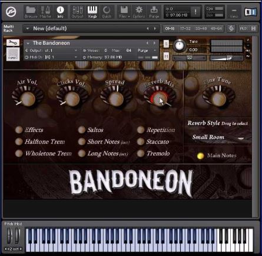The width and height of the screenshot is (262, 256).
Task: Open the Options dialog
Action: 139,12
